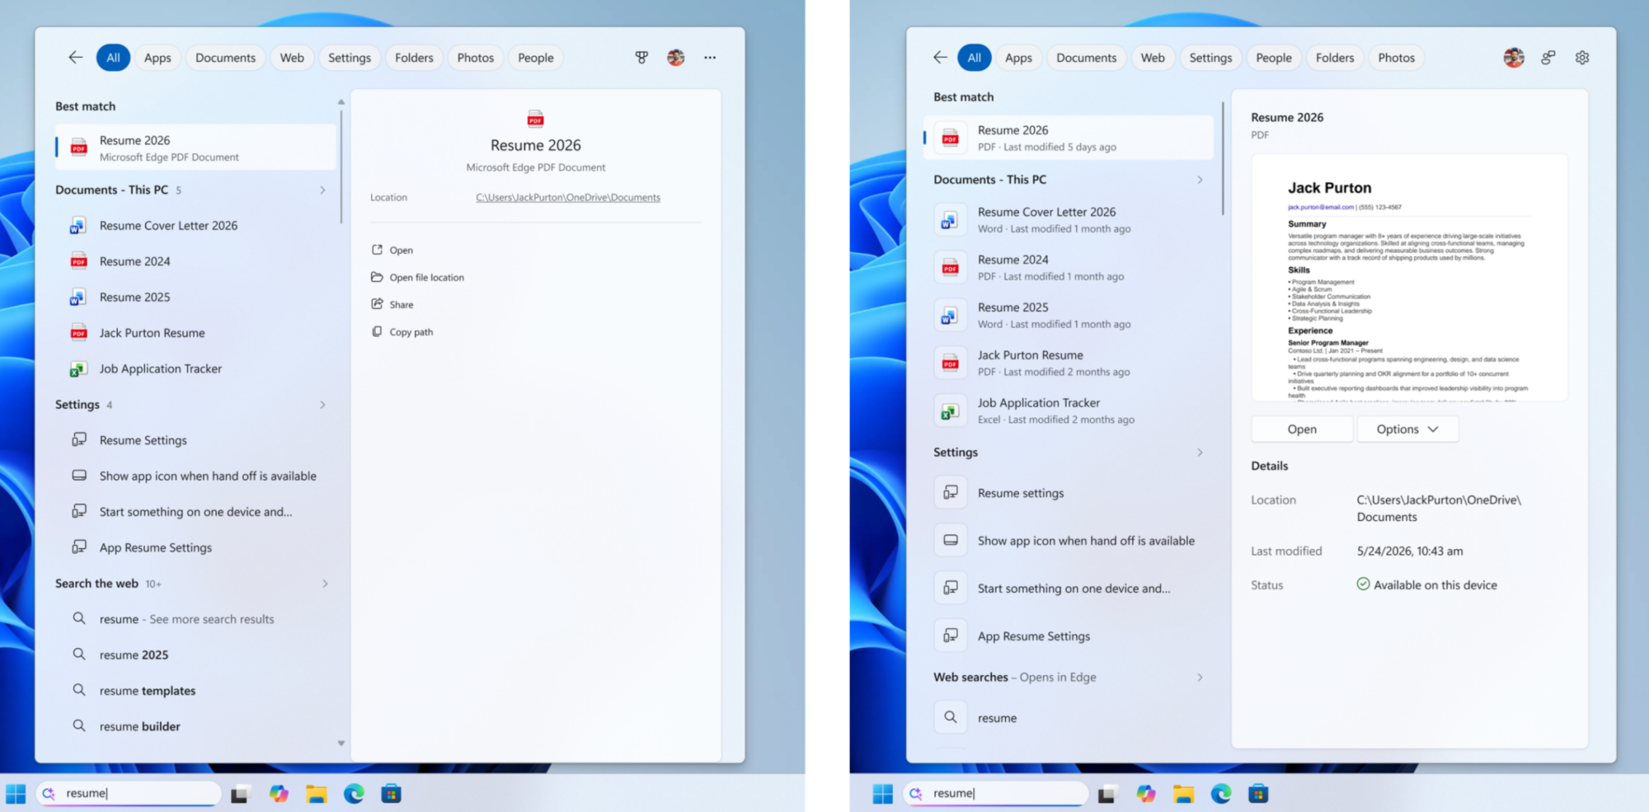Click the results list scroll-down arrow
Screen dimensions: 1649x812
pyautogui.click(x=341, y=744)
